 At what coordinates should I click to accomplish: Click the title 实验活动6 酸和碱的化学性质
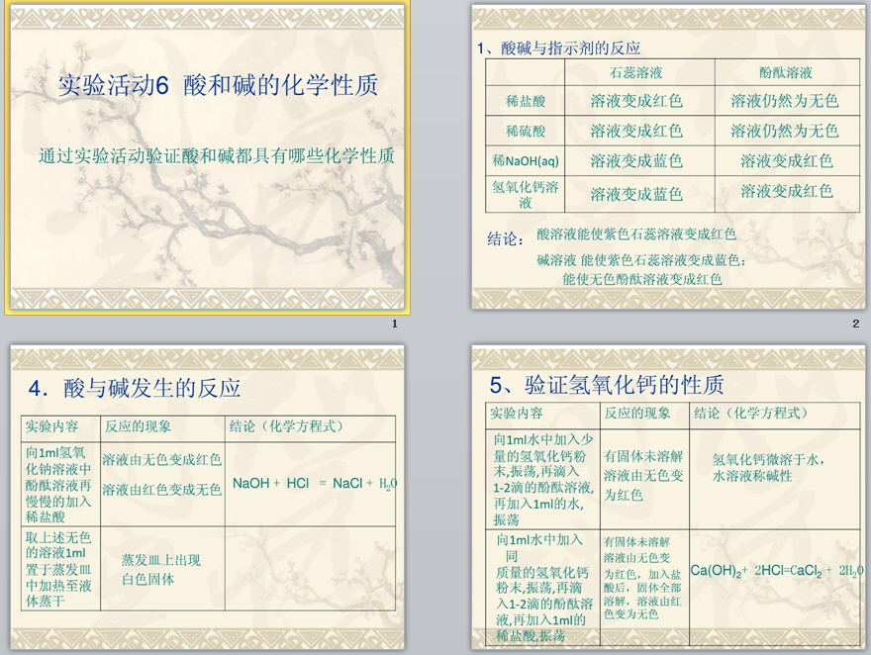[x=218, y=85]
